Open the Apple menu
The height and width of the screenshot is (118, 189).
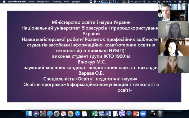[4, 1]
